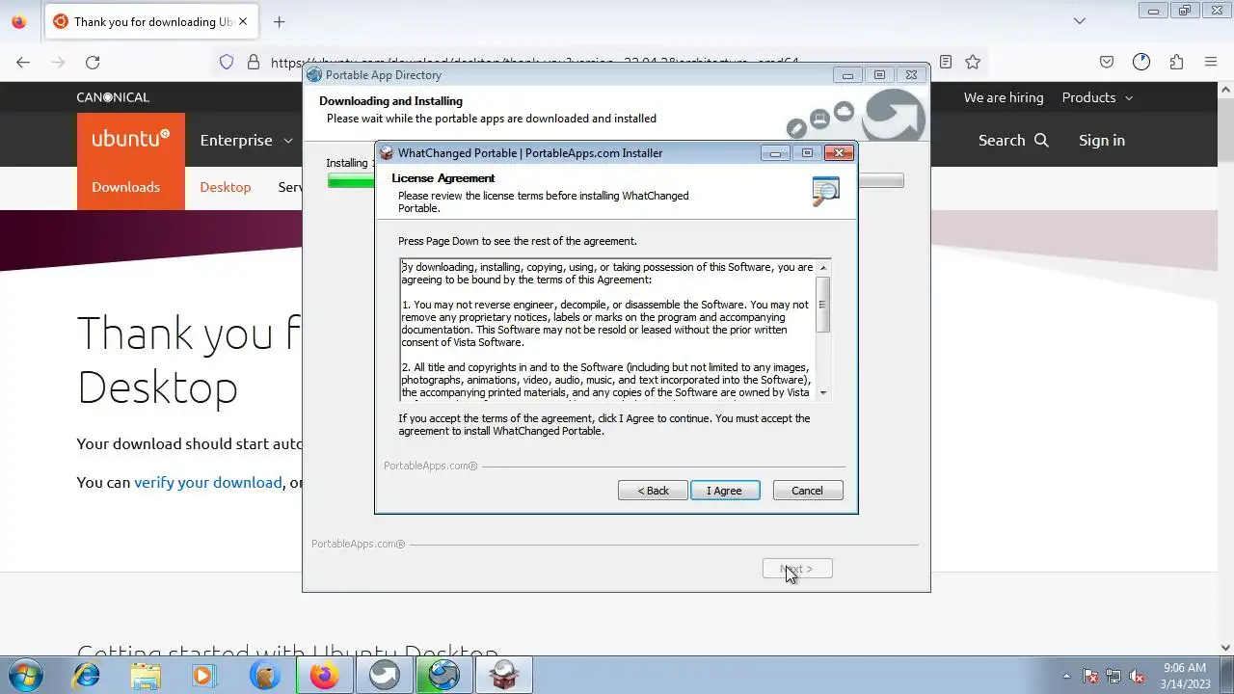The height and width of the screenshot is (694, 1234).
Task: Maximize the Portable App Directory window
Action: [879, 75]
